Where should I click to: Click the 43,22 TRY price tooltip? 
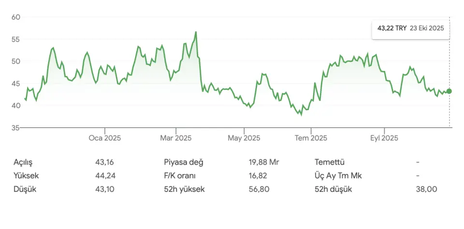tap(392, 28)
